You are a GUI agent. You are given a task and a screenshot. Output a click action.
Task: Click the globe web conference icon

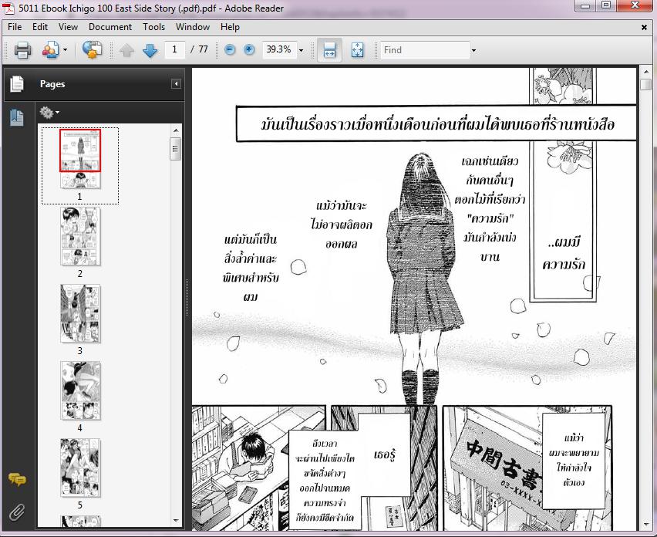point(92,50)
